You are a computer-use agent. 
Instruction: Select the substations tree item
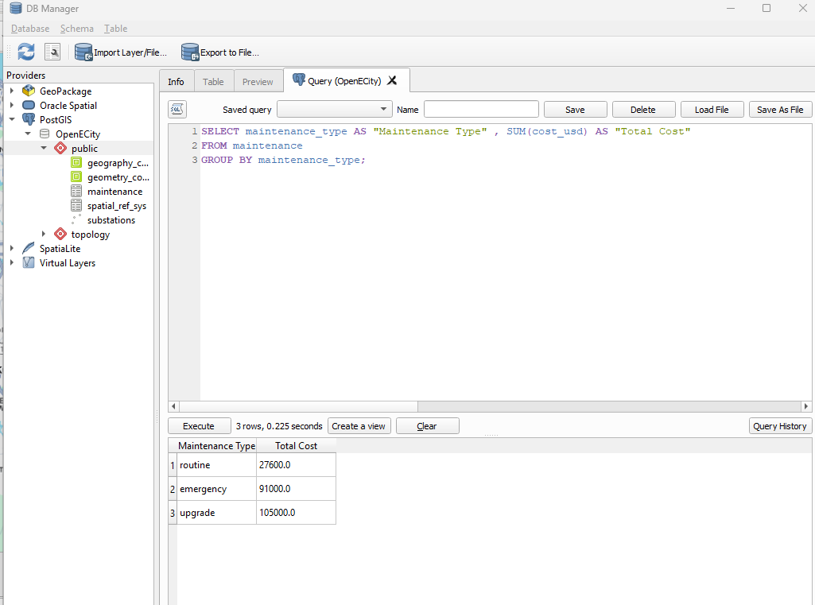point(111,220)
